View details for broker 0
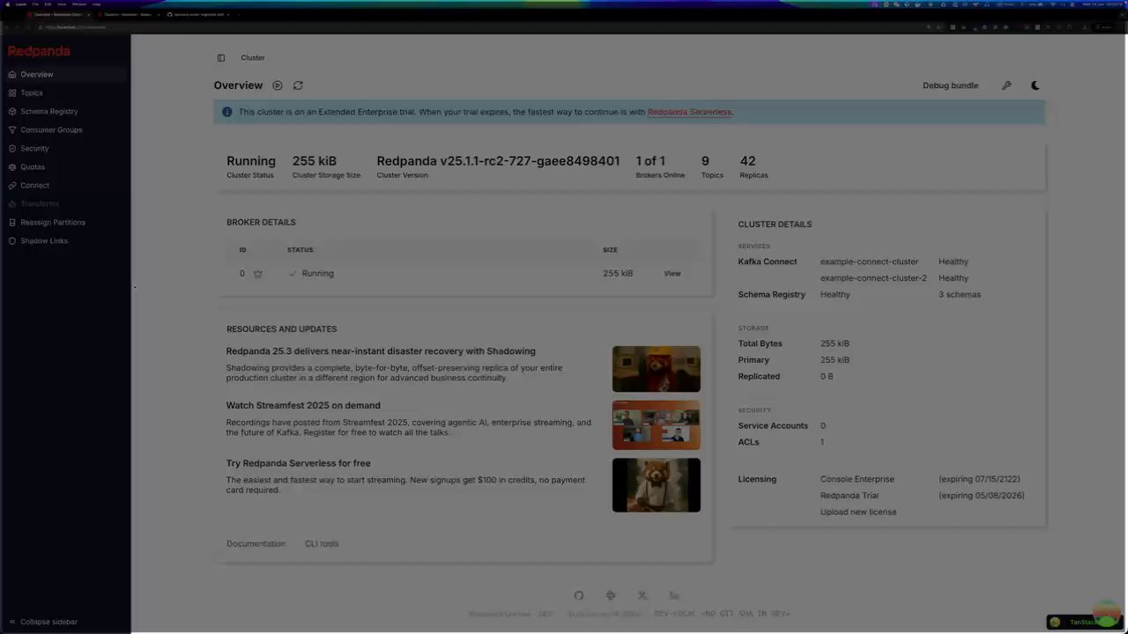Screen dimensions: 1128x634 click(672, 274)
